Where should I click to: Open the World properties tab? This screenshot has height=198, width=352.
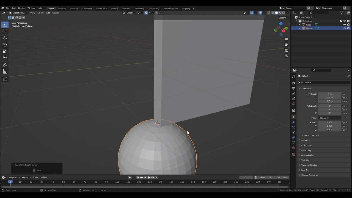293,104
